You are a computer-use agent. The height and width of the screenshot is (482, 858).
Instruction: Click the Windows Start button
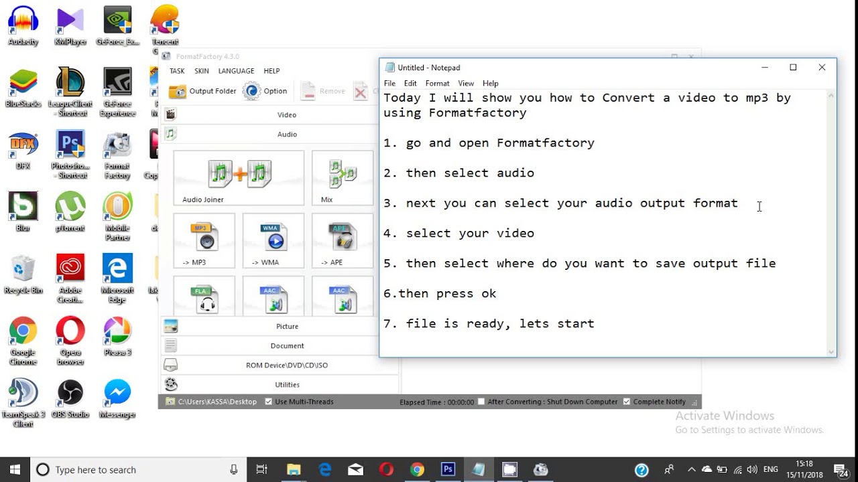pyautogui.click(x=15, y=470)
